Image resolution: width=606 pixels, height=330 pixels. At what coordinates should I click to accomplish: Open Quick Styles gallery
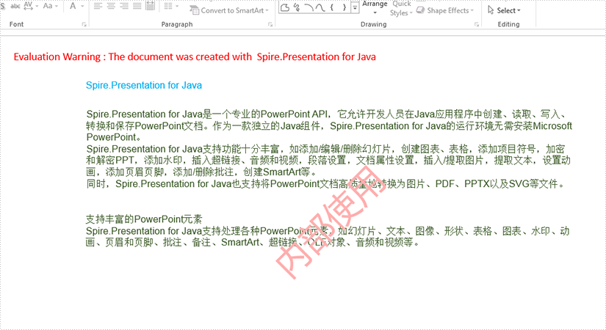(x=402, y=8)
